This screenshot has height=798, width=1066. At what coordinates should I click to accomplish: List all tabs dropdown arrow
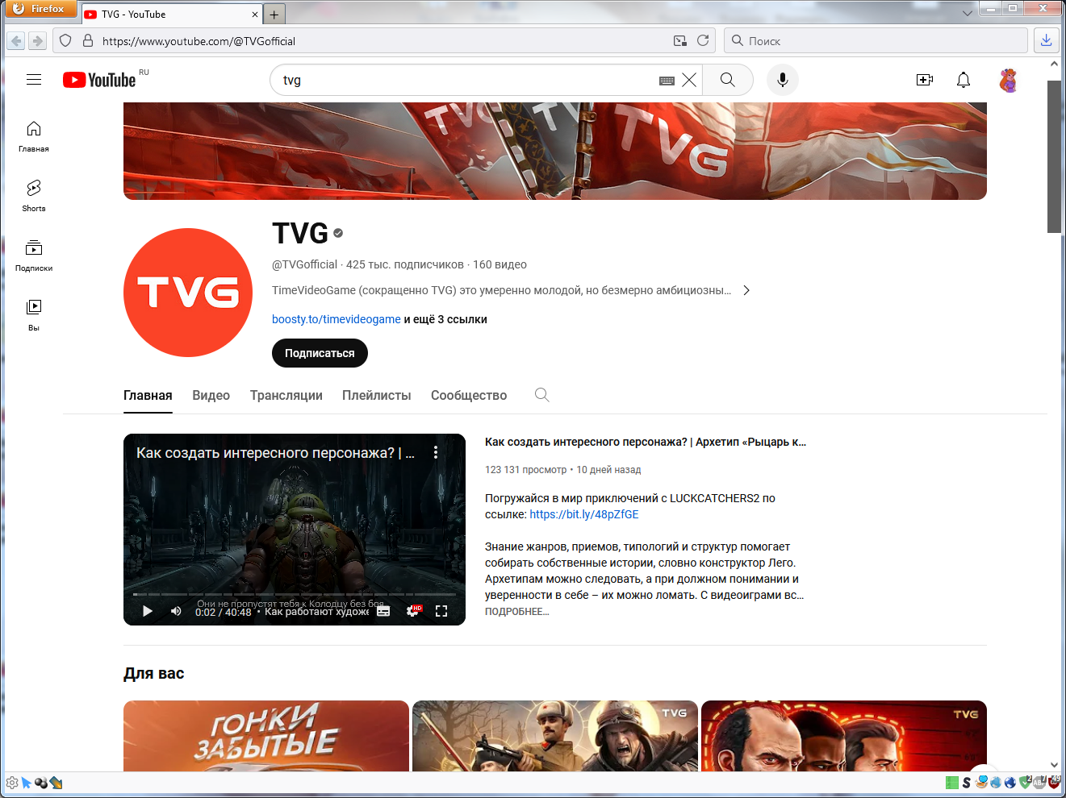(x=968, y=14)
